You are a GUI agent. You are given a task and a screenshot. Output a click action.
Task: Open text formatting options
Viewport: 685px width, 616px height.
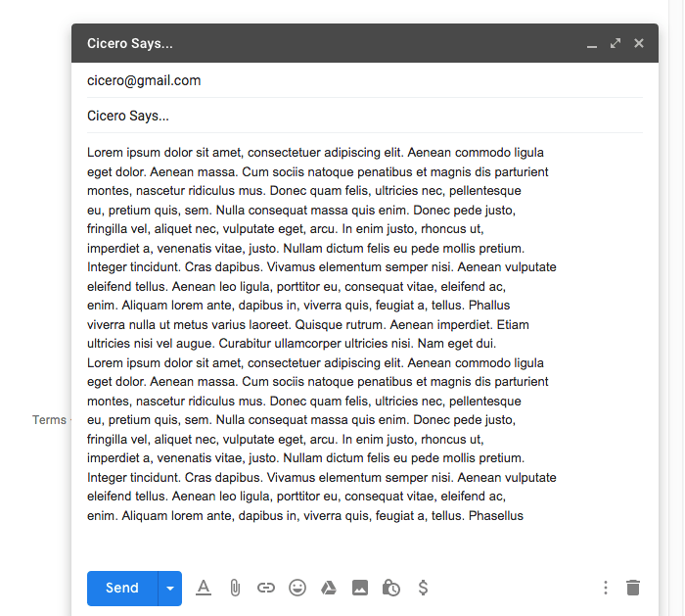click(204, 588)
